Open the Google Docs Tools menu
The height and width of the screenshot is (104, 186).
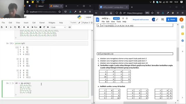tap(119, 22)
